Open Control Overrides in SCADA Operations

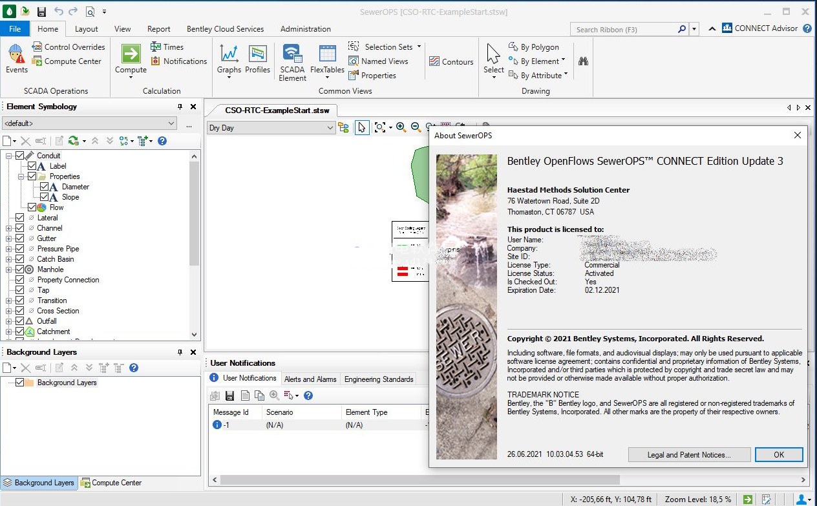(68, 47)
